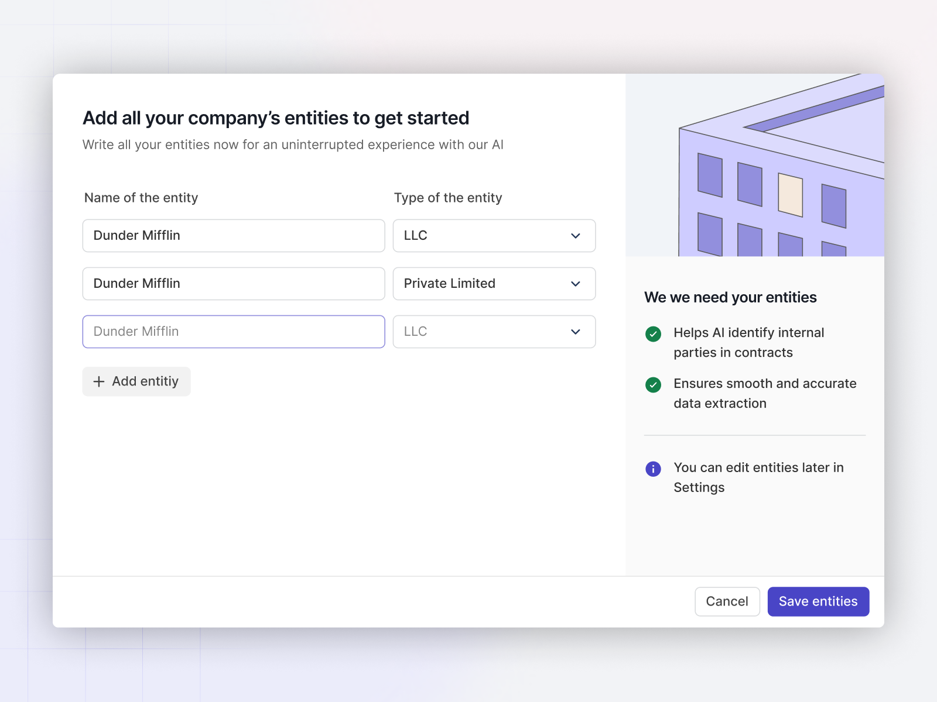Image resolution: width=937 pixels, height=702 pixels.
Task: Click the chevron on the first LLC selector
Action: click(x=574, y=236)
